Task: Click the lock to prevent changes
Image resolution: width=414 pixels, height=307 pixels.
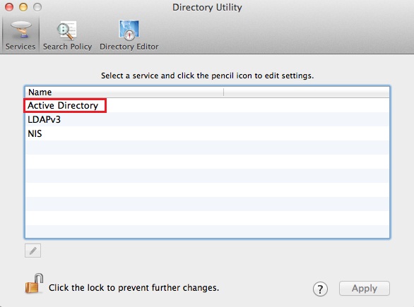Action: click(34, 284)
